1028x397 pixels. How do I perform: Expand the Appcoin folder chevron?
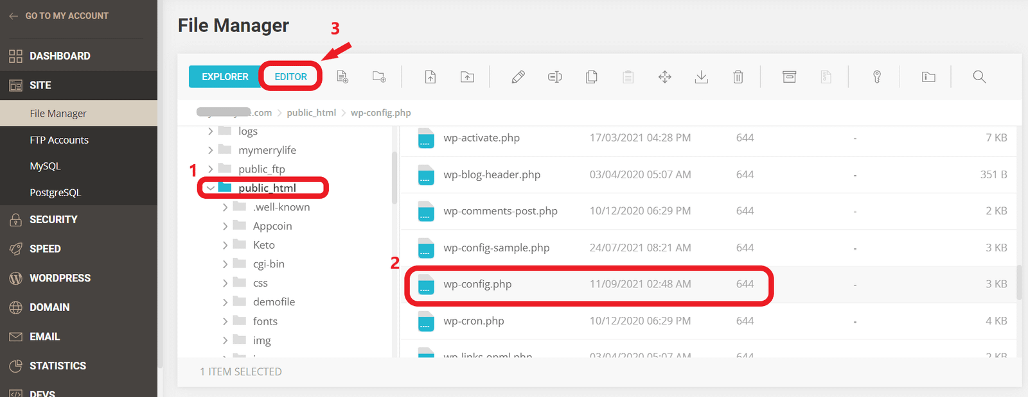click(x=225, y=226)
